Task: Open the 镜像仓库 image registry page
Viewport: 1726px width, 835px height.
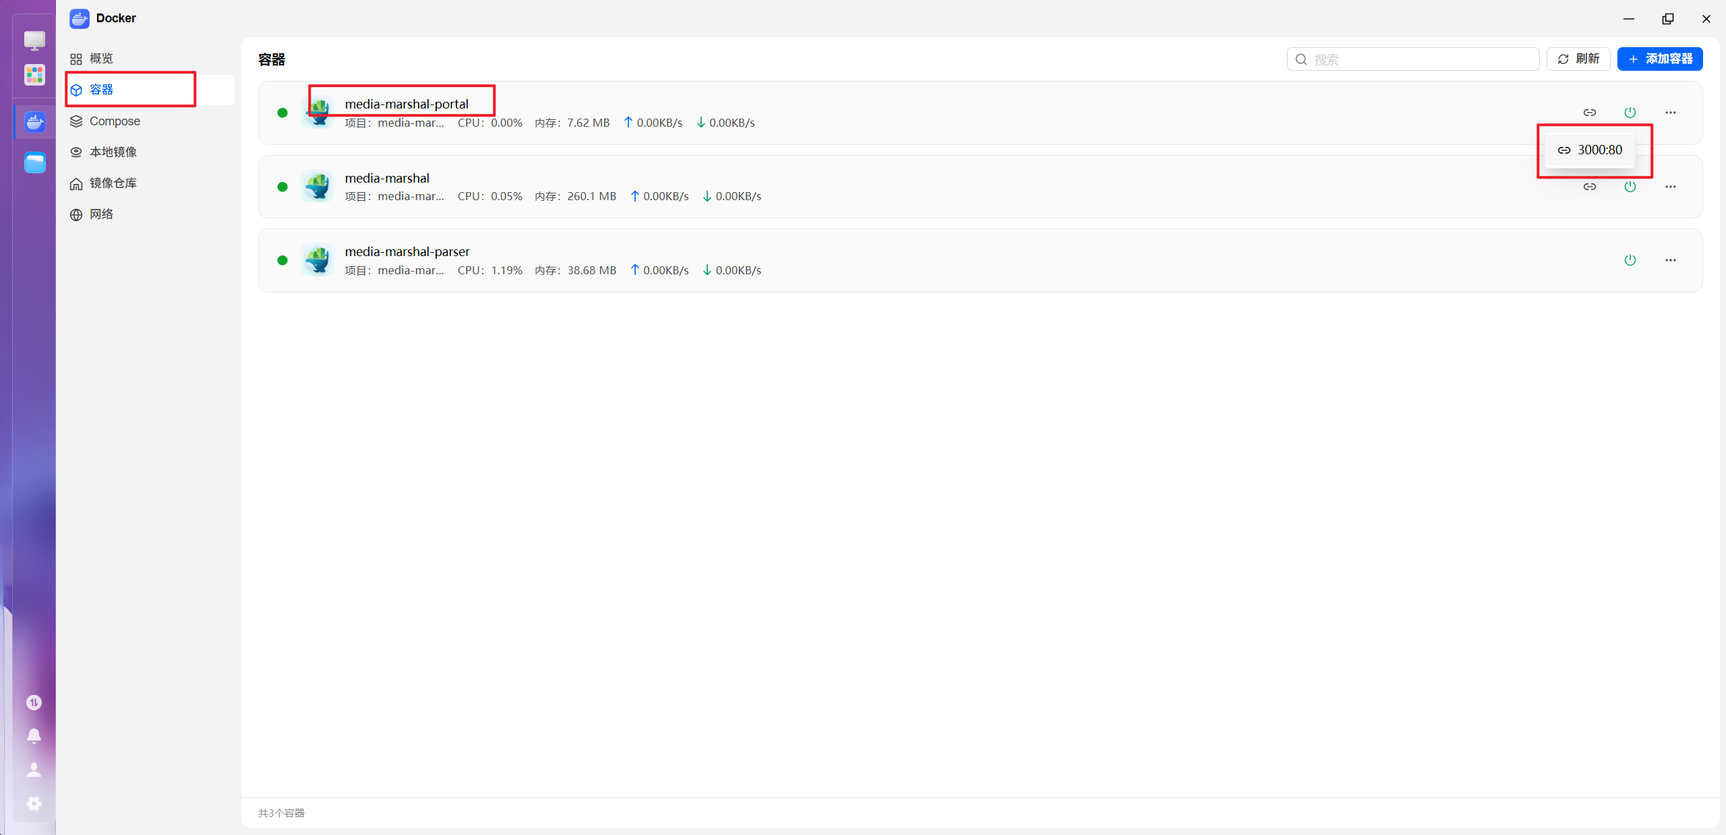Action: coord(150,183)
